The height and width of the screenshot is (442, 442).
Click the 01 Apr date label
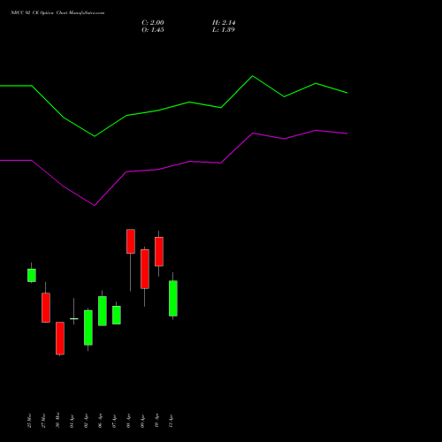(72, 421)
